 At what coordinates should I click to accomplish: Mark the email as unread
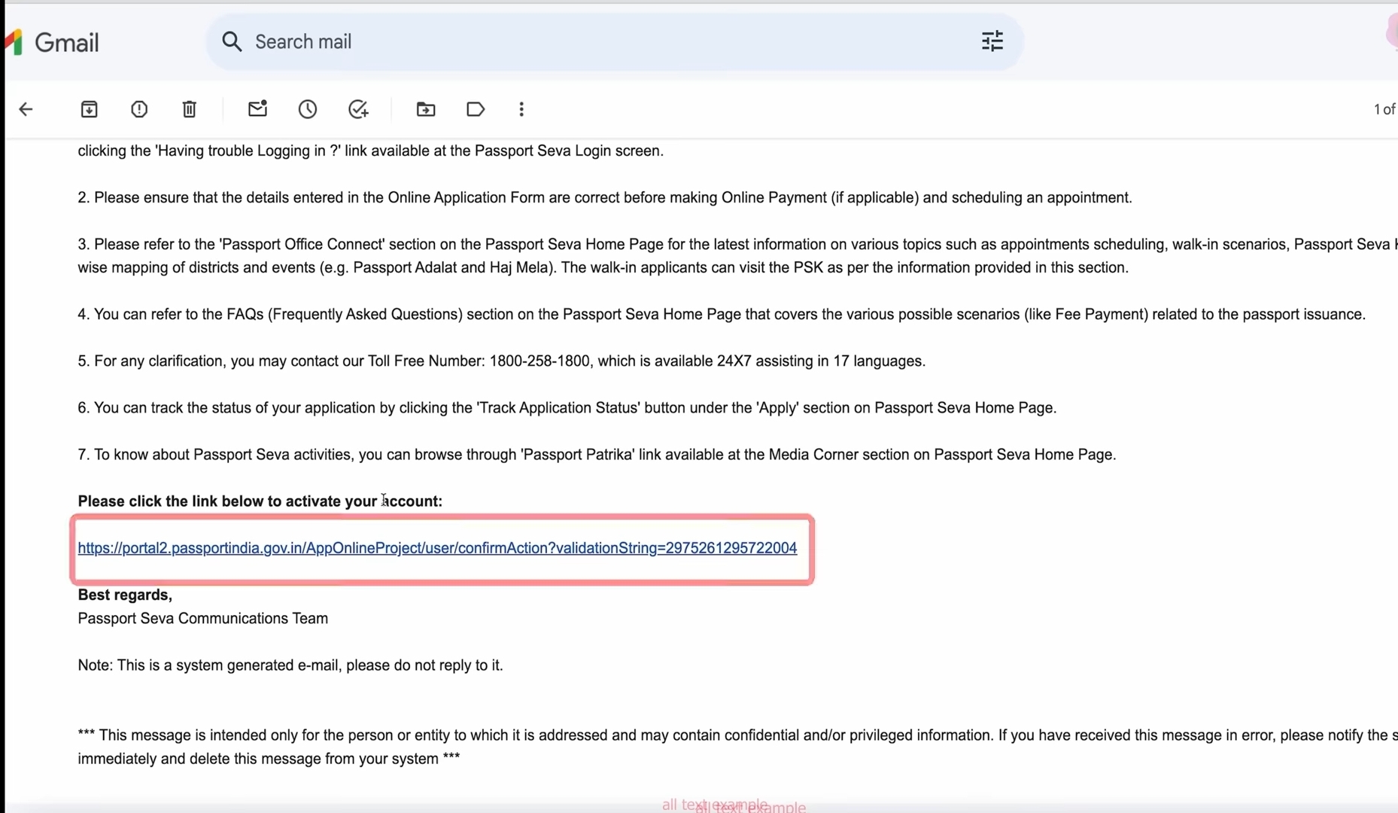[257, 109]
